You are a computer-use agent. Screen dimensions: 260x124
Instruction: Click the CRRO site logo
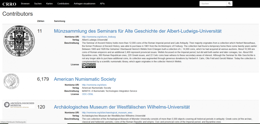pyautogui.click(x=9, y=4)
